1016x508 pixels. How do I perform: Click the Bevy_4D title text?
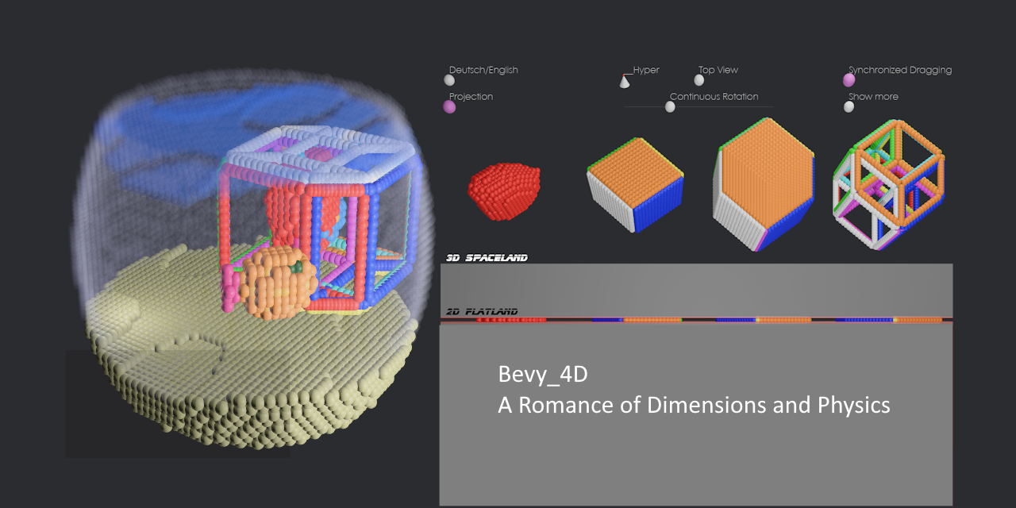click(x=543, y=375)
